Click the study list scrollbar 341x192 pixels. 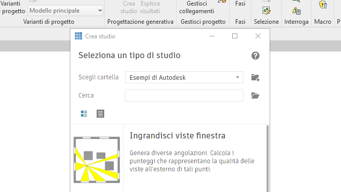(268, 159)
